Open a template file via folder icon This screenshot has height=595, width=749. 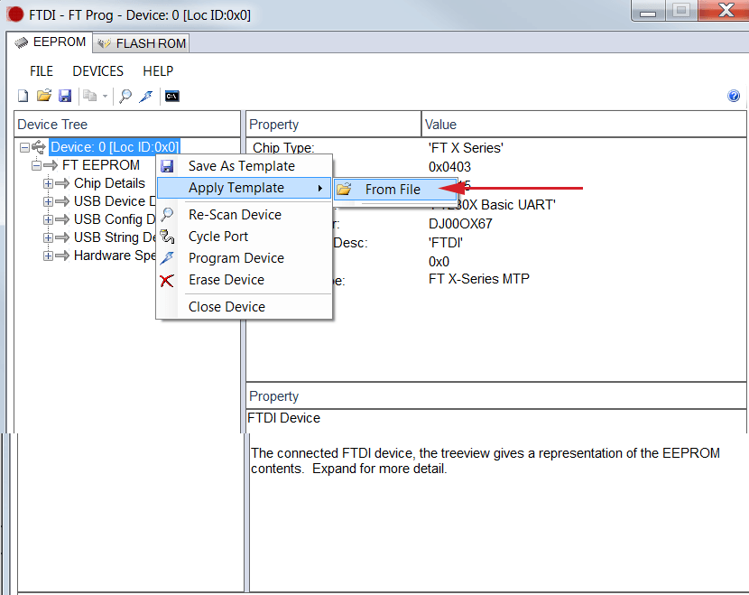(x=44, y=96)
